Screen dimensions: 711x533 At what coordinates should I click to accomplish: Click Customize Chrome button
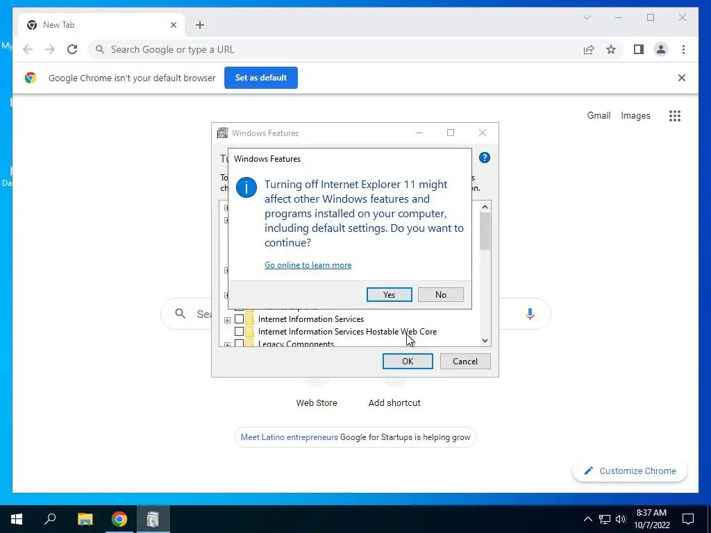[x=630, y=471]
